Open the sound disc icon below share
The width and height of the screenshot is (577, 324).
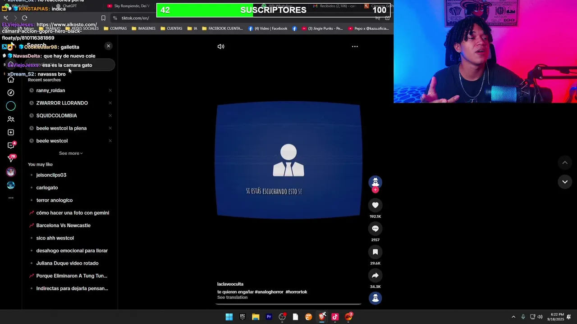click(x=375, y=298)
